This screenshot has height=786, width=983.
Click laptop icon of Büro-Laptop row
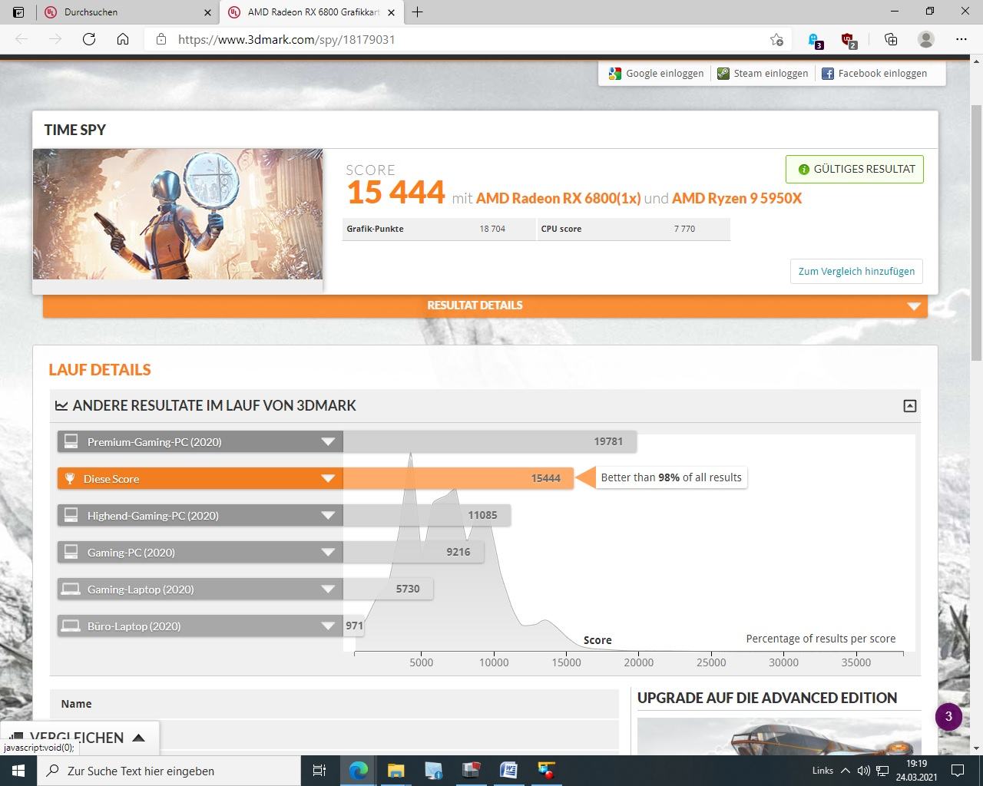click(71, 626)
